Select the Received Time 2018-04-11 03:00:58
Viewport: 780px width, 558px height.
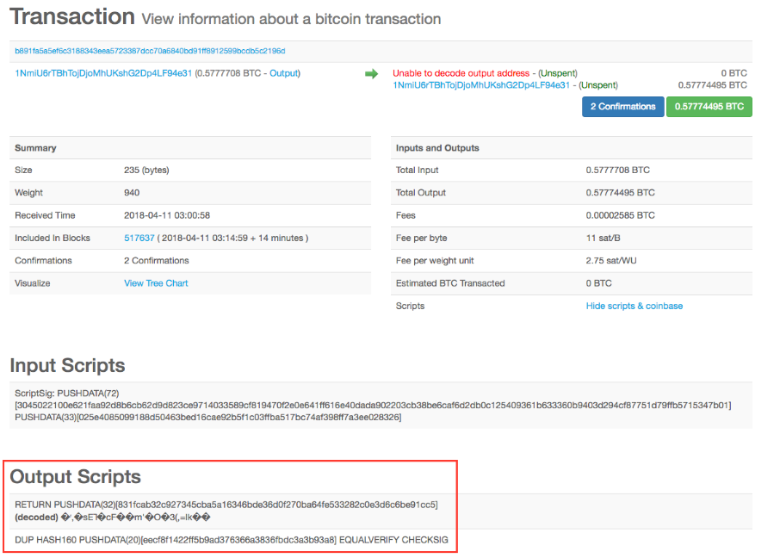[167, 215]
